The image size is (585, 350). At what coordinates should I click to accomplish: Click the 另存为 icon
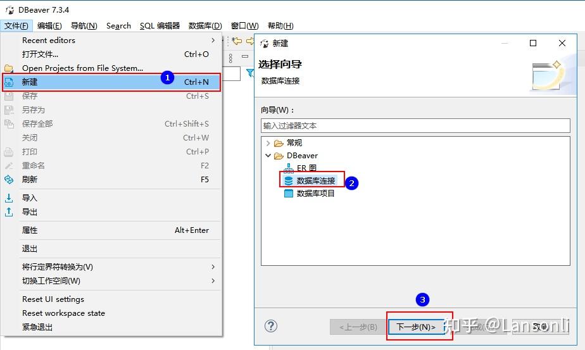pyautogui.click(x=9, y=109)
